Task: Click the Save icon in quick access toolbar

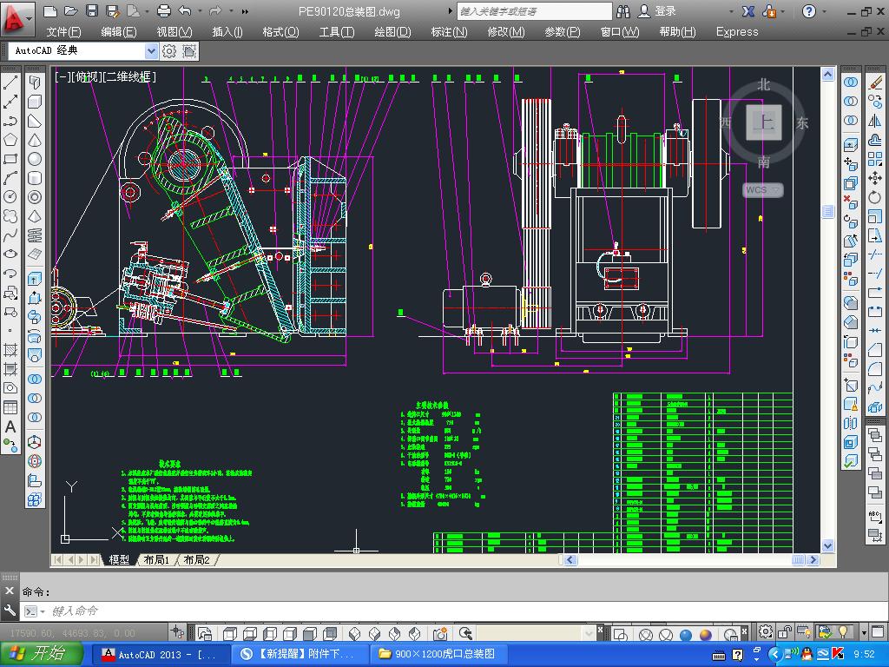Action: [x=91, y=11]
